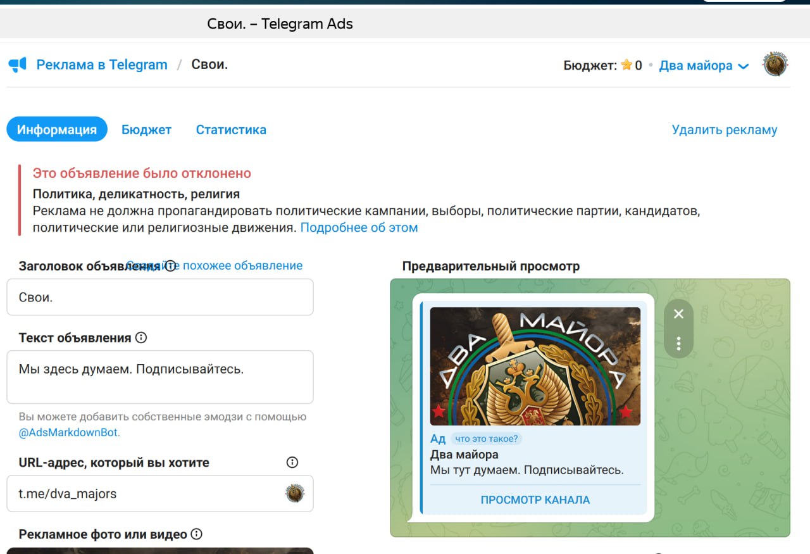Viewport: 810px width, 554px height.
Task: Click info icon beside Заголовок объявления
Action: pyautogui.click(x=170, y=266)
